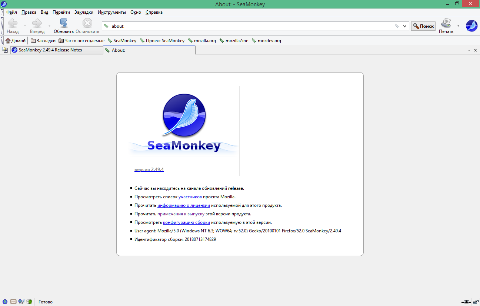Click the Forward (Вперёд) arrow icon
The width and height of the screenshot is (480, 306).
pos(37,23)
